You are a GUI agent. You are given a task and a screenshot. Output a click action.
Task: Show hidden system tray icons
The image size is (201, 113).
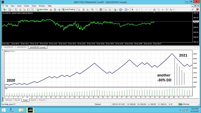[x=180, y=110]
